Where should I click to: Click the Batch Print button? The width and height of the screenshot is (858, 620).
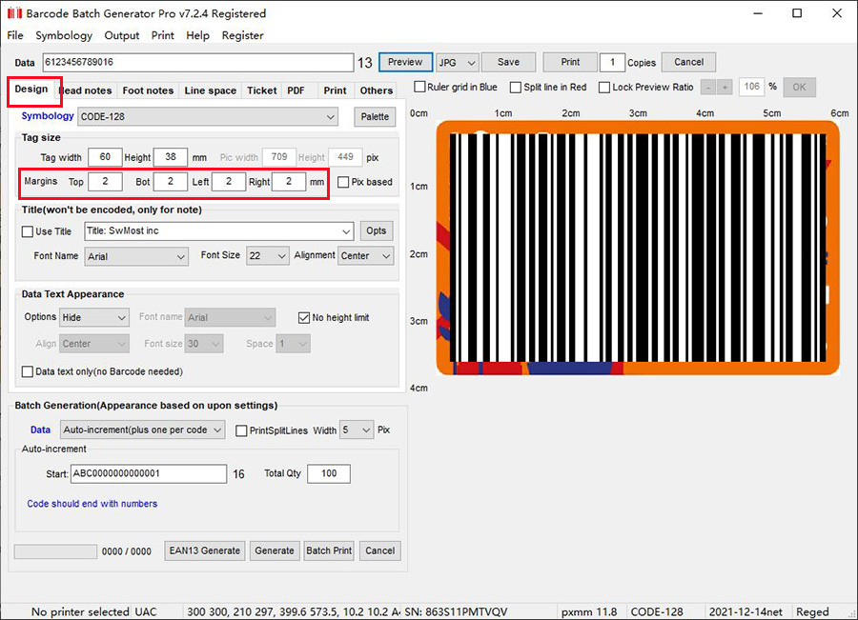tap(329, 550)
